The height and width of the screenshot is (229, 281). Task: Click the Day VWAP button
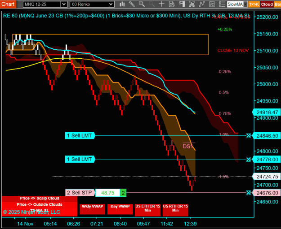pos(120,209)
